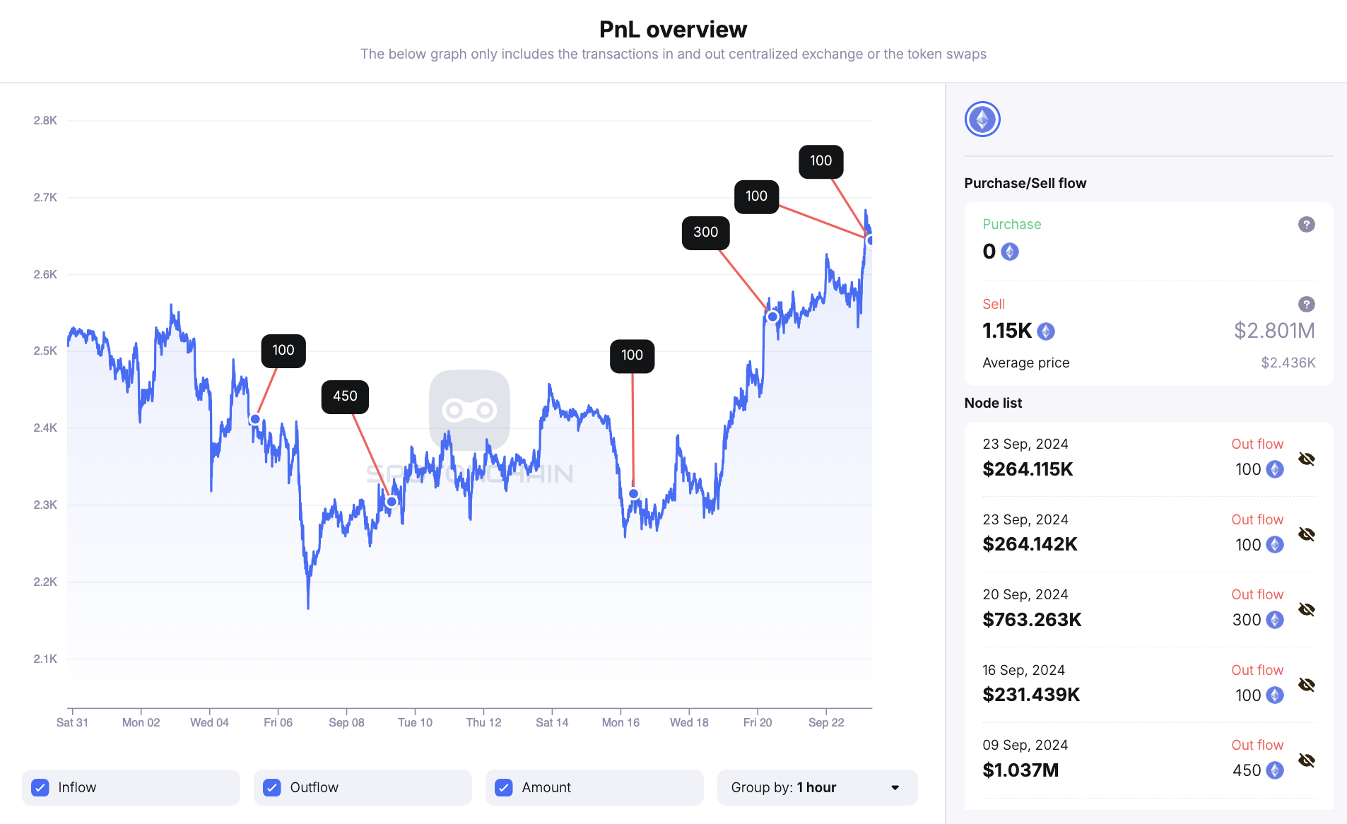Click the PnL overview title
Image resolution: width=1347 pixels, height=824 pixels.
(x=673, y=29)
